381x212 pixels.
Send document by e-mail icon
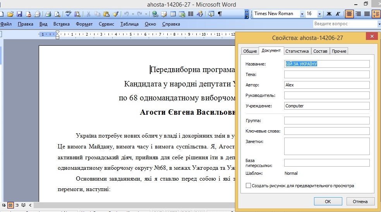pos(37,14)
